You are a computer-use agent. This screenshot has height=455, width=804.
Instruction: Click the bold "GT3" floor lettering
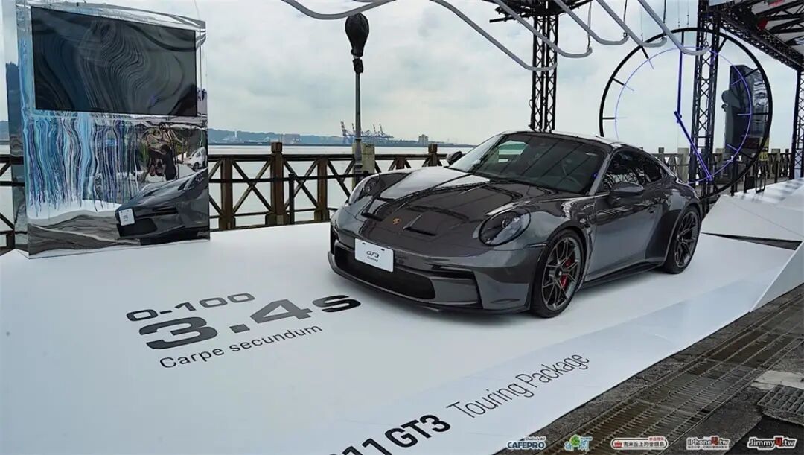417,431
